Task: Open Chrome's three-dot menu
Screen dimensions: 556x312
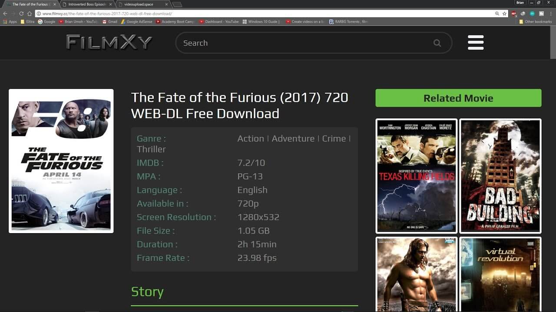Action: [550, 13]
